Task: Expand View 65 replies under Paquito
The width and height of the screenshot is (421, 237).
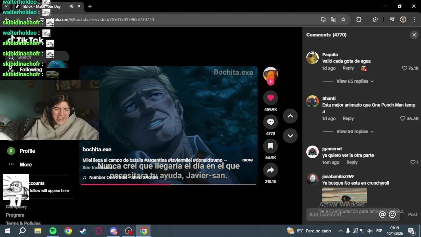Action: pos(355,81)
